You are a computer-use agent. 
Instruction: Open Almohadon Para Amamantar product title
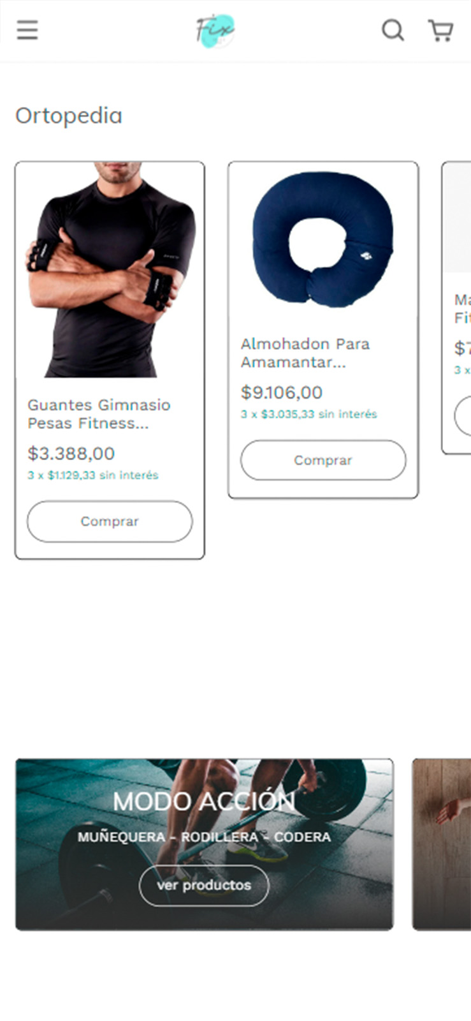(305, 353)
